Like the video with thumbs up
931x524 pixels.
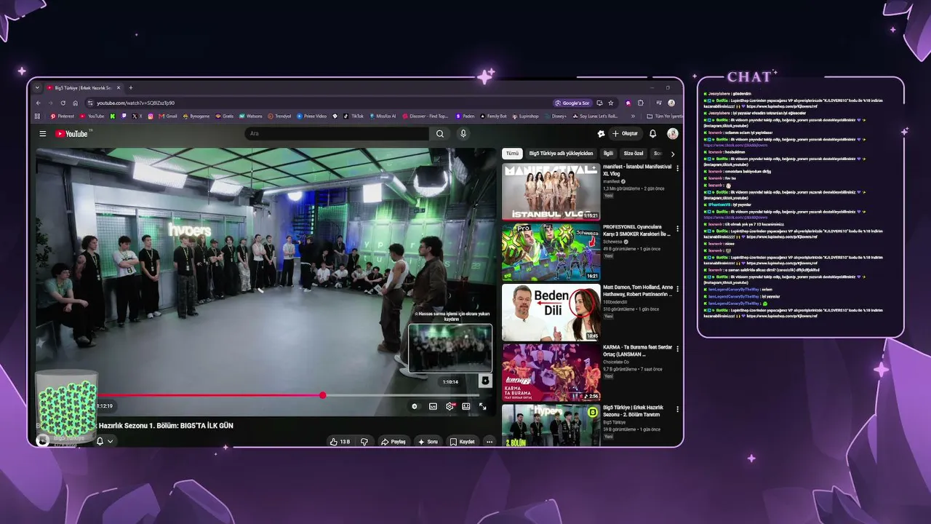tap(340, 442)
